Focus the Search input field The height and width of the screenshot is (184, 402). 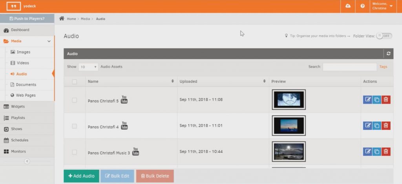(350, 67)
